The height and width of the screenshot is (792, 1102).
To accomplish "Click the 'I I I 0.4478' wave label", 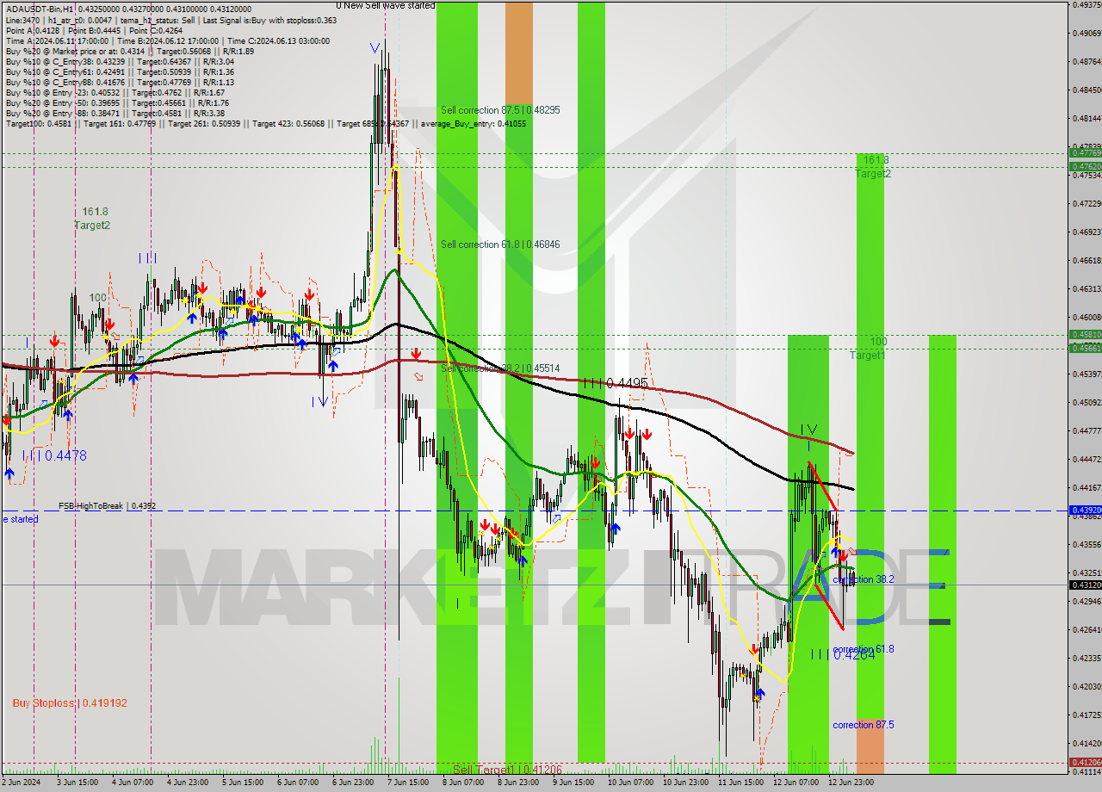I will pos(53,456).
